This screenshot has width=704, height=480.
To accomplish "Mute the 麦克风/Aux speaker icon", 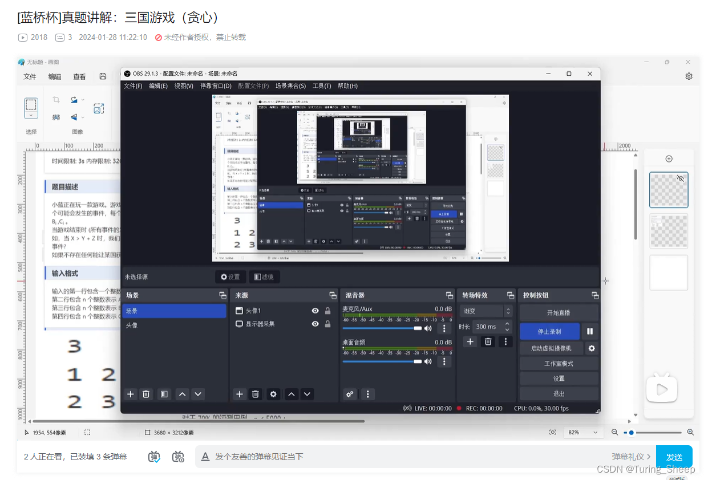I will (x=428, y=329).
